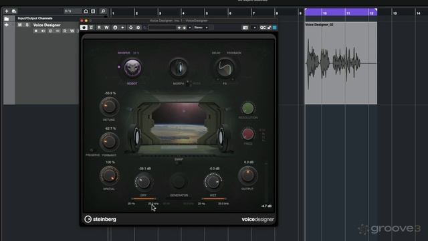Toggle plugin power activate button
This screenshot has width=428, height=241.
[84, 27]
